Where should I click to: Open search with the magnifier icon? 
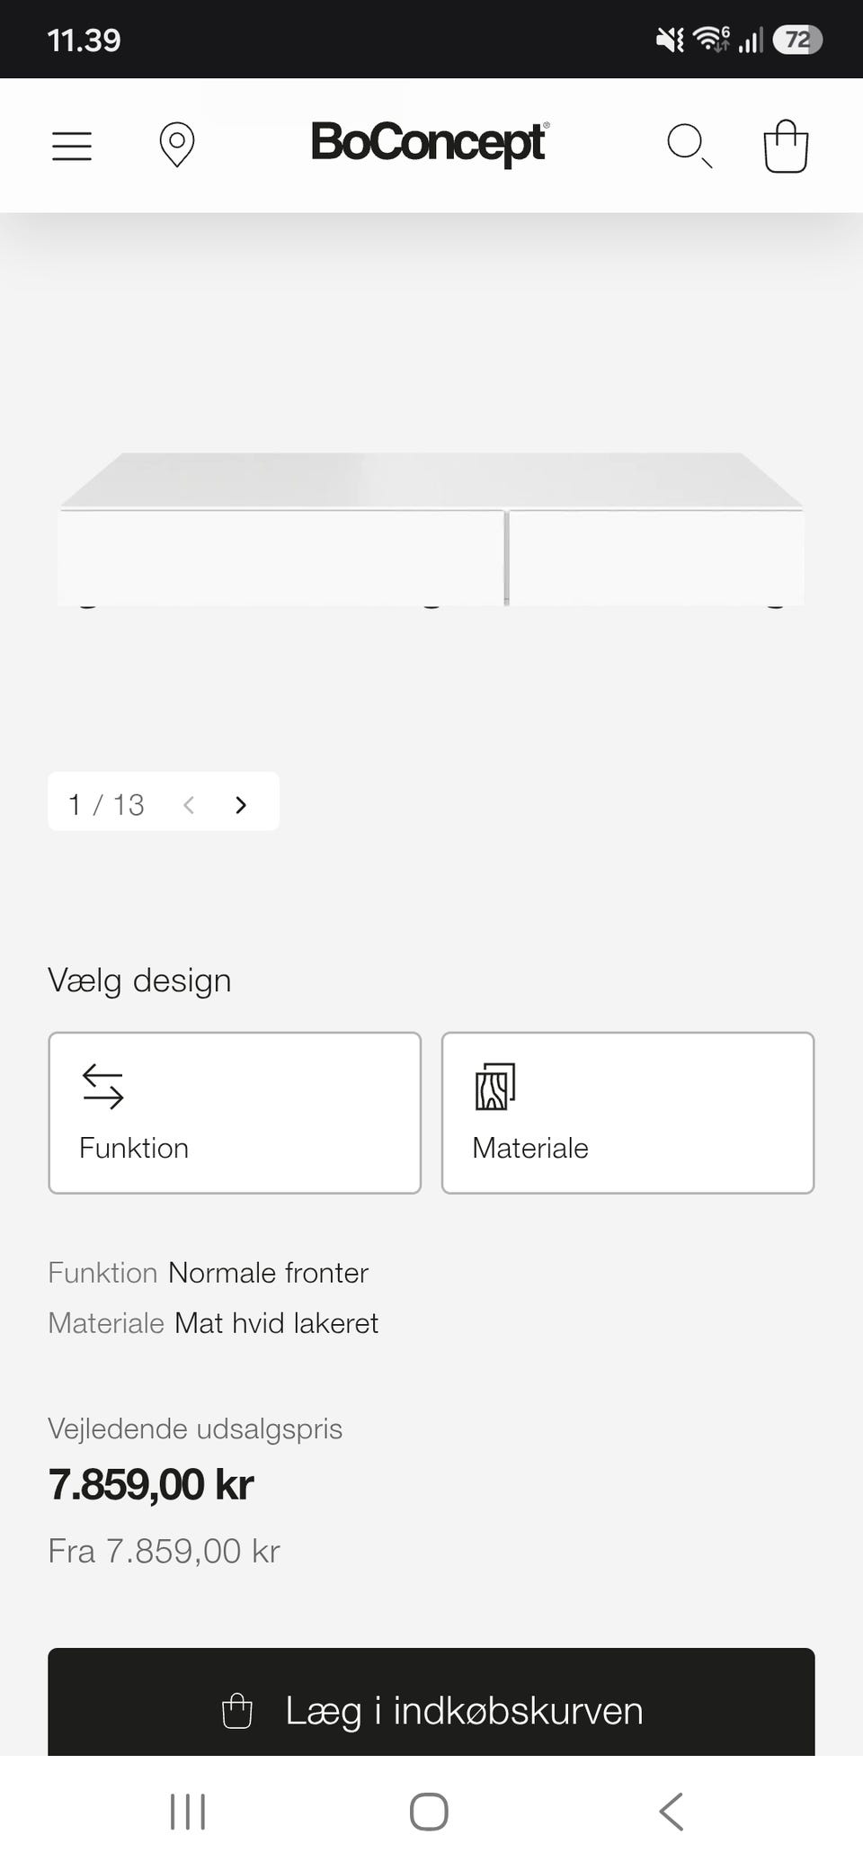[690, 146]
